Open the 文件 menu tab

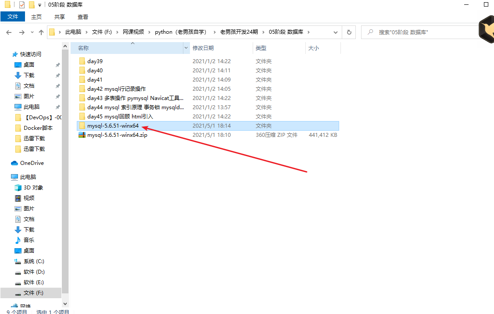click(13, 17)
